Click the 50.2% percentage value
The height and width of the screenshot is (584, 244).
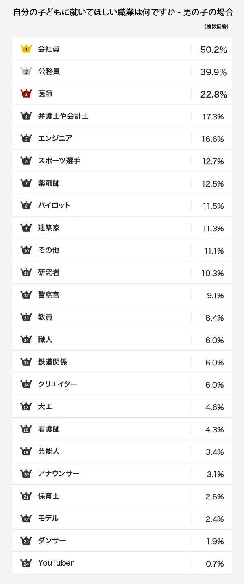(x=213, y=50)
